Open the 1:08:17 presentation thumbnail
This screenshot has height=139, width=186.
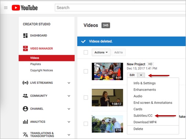tap(107, 98)
